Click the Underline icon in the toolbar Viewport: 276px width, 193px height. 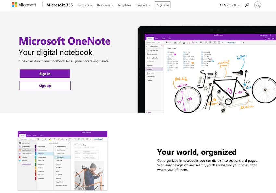tap(175, 43)
